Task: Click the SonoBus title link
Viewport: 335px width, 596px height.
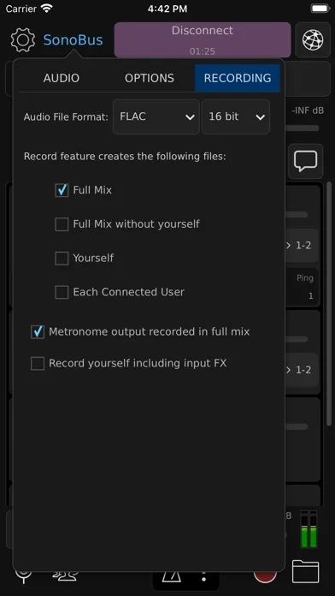Action: tap(73, 40)
